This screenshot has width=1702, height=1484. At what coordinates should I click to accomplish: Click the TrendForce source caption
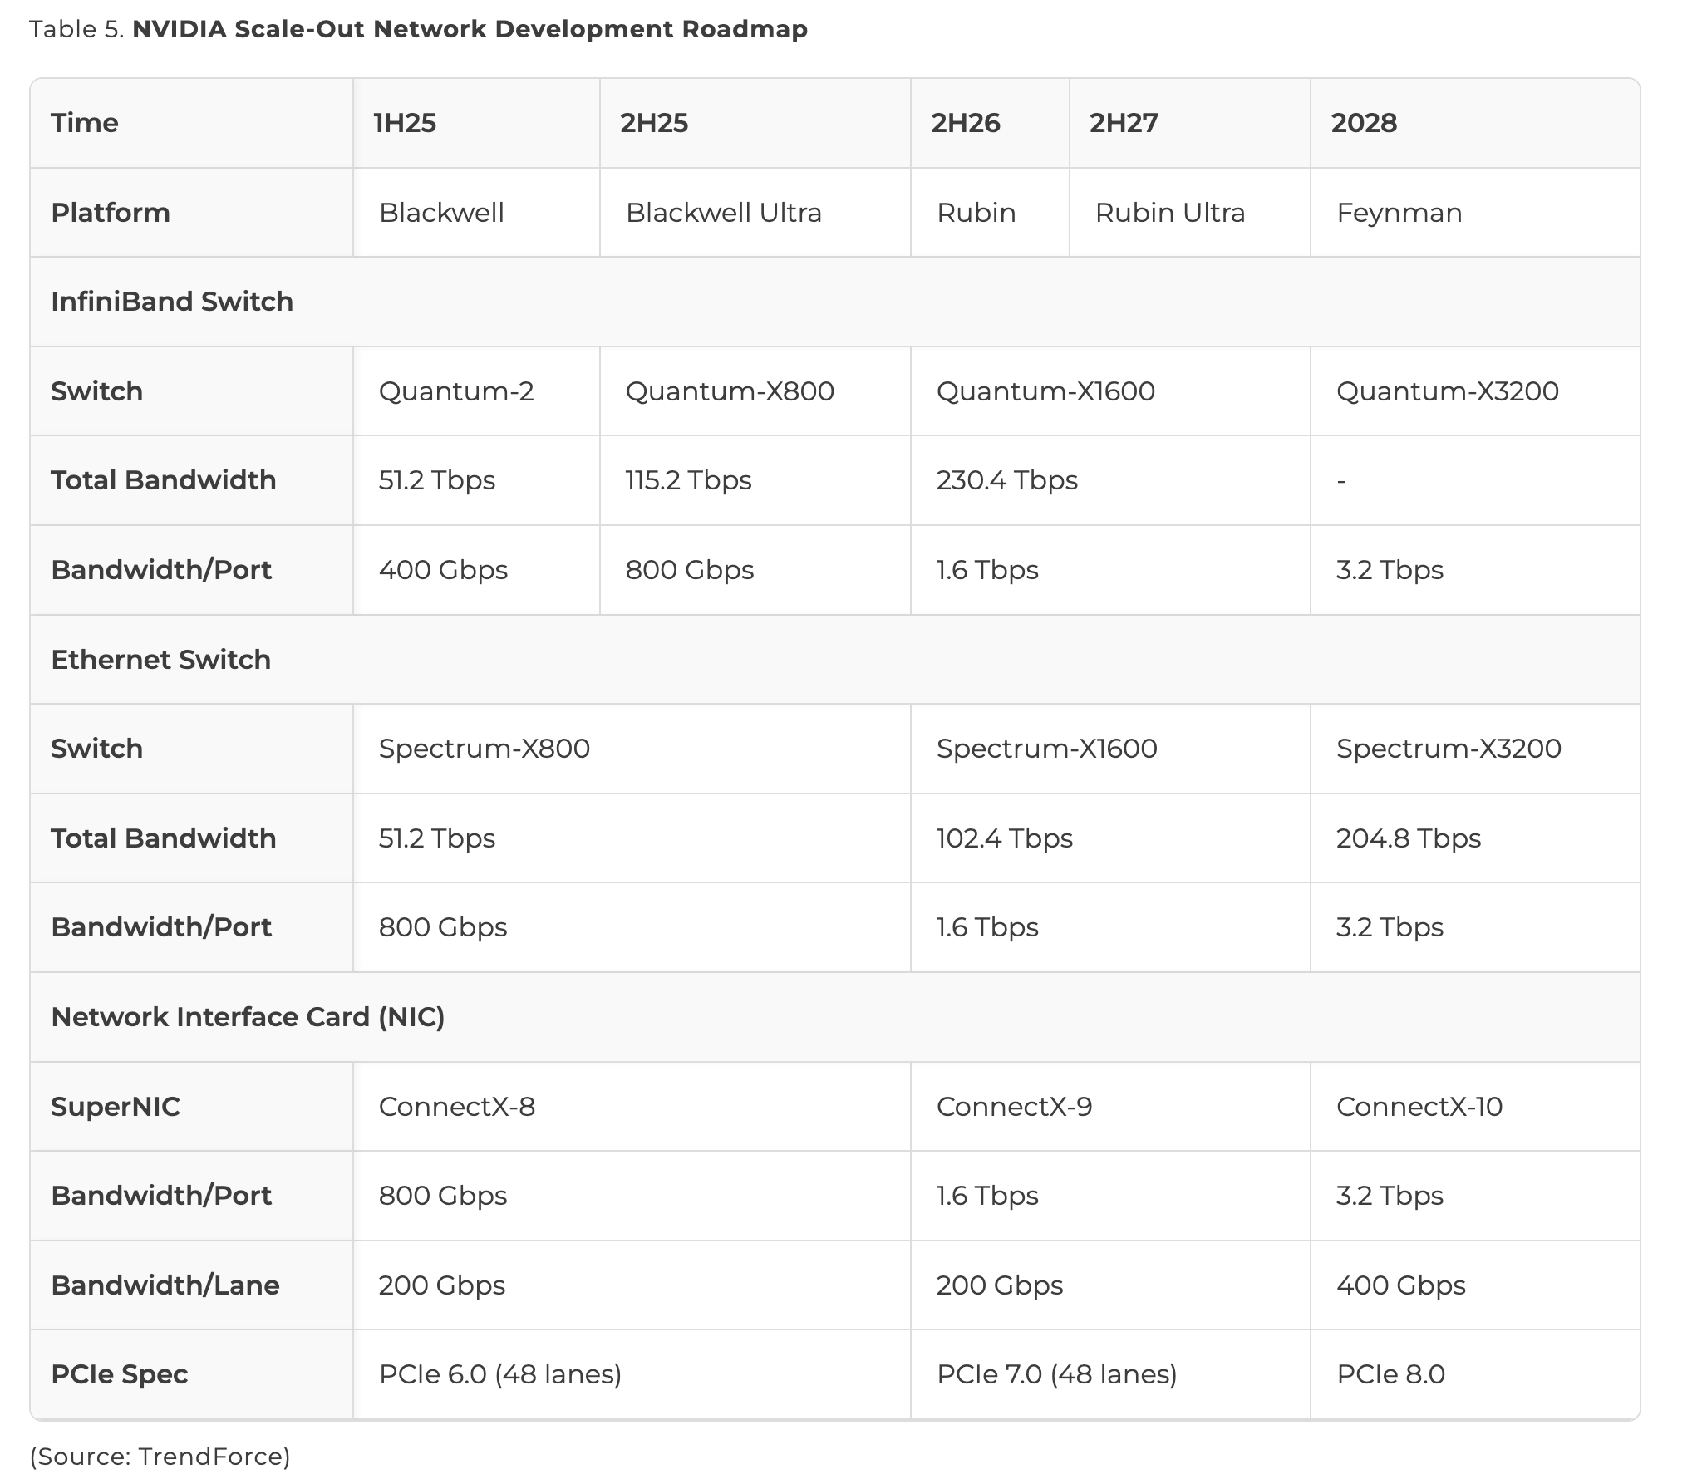pyautogui.click(x=160, y=1457)
